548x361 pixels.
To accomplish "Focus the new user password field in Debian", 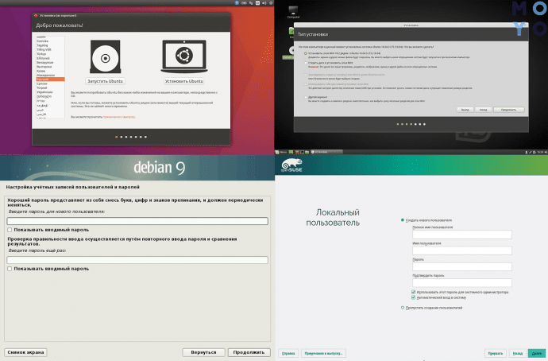I will [x=137, y=221].
